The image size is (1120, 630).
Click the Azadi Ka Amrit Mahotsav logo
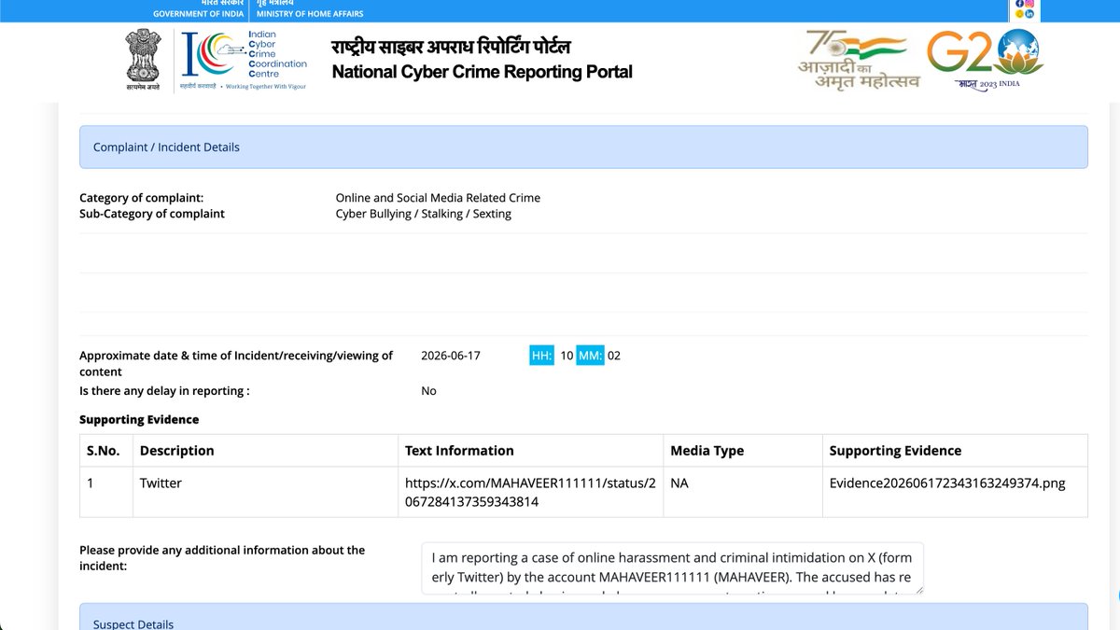tap(858, 59)
